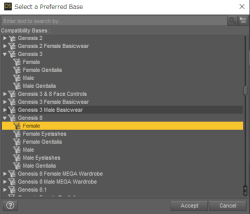Image resolution: width=250 pixels, height=214 pixels.
Task: Click the help question mark icon
Action: click(10, 205)
